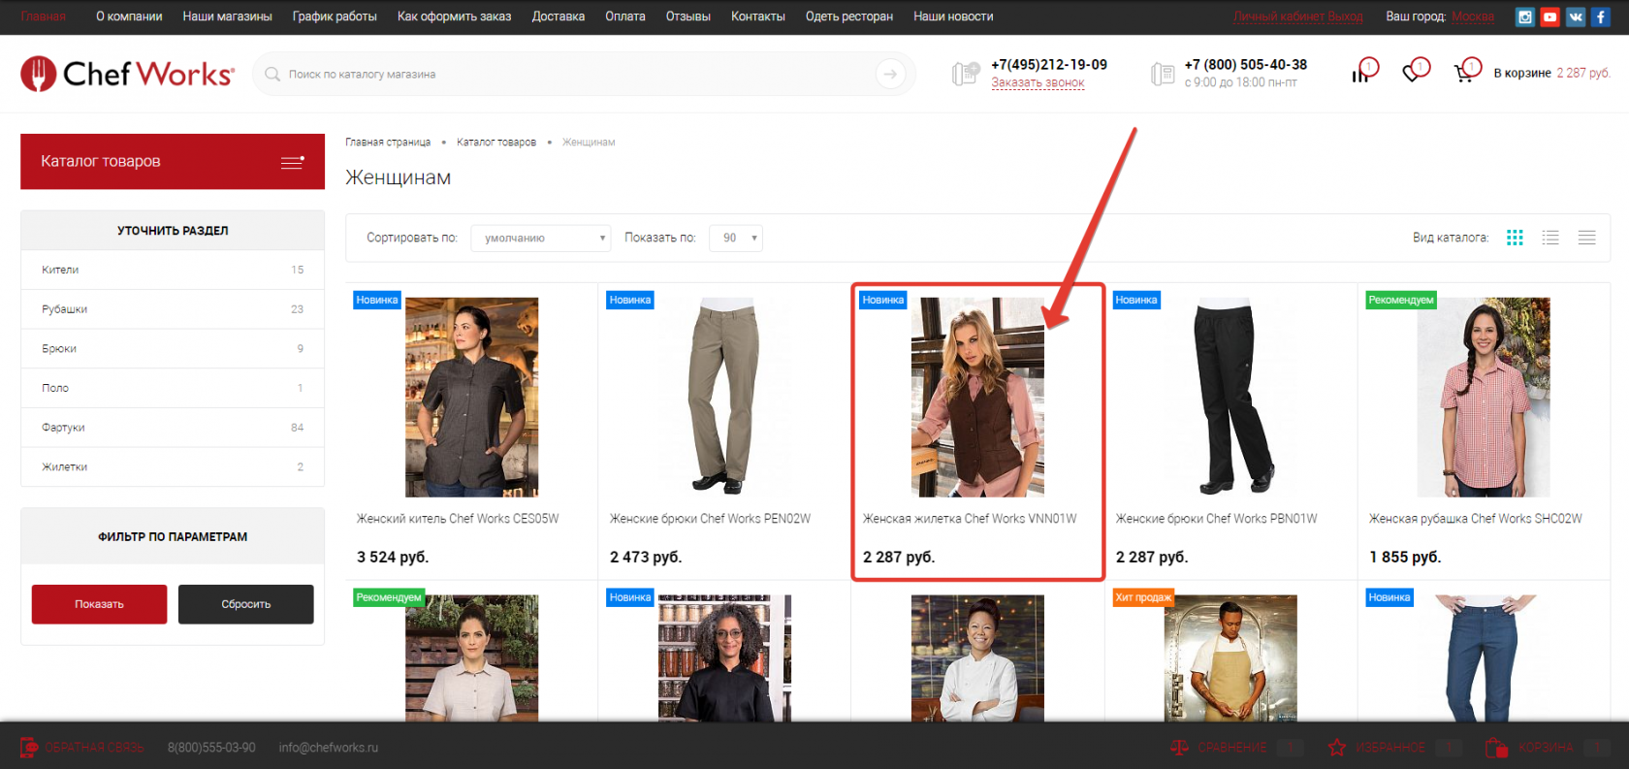Click the star favorites icon in footer
The height and width of the screenshot is (769, 1629).
click(x=1337, y=748)
